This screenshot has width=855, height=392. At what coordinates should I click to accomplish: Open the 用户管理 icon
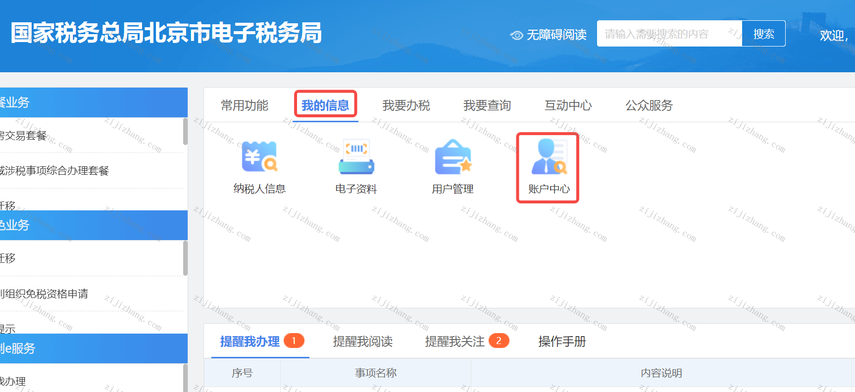(x=453, y=157)
